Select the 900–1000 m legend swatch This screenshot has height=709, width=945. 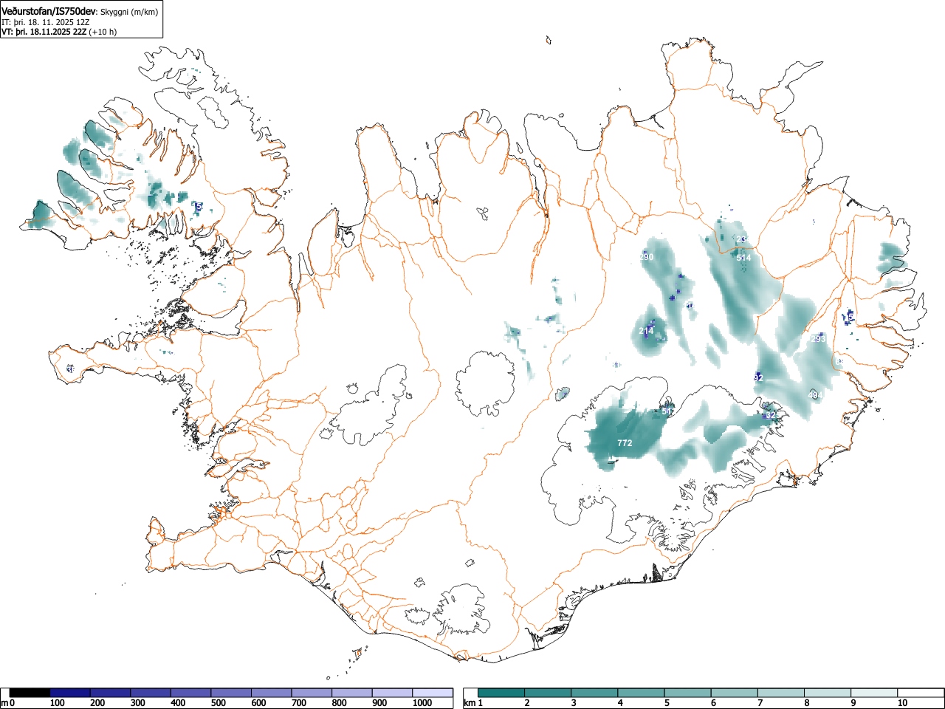coord(393,693)
